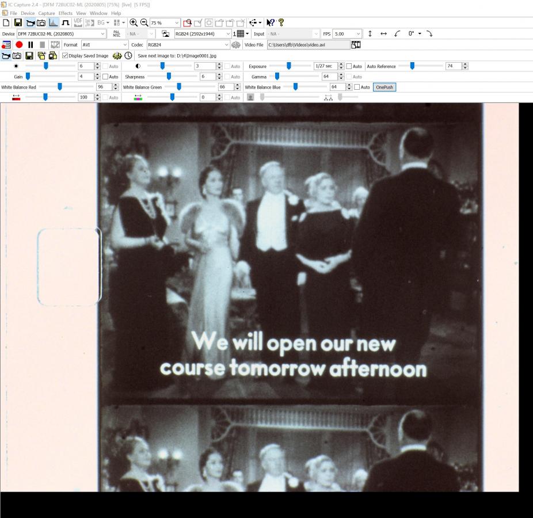
Task: Open the File menu
Action: pos(13,13)
